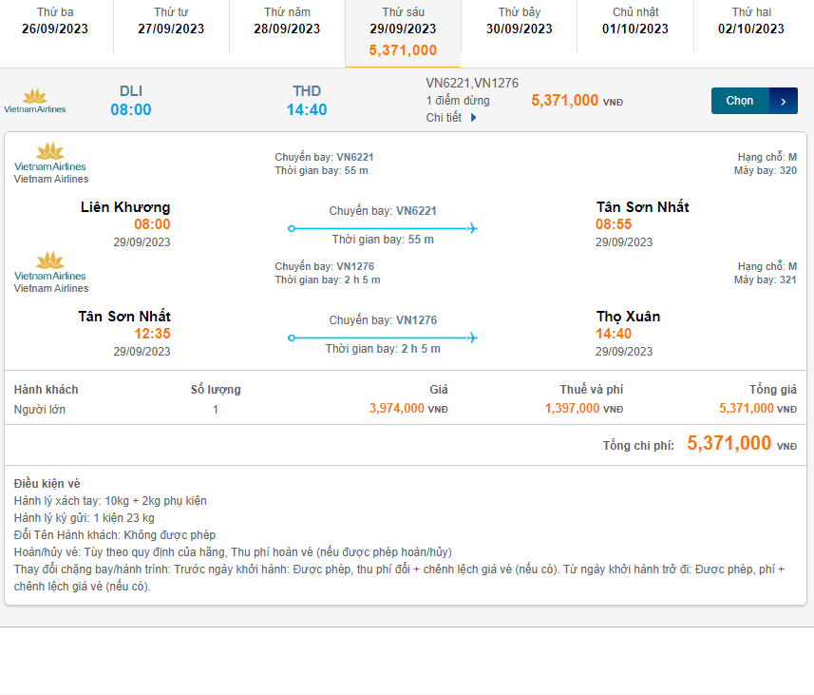Switch to Thứ năm 28/09/2023 tab
This screenshot has height=695, width=814.
coord(287,21)
